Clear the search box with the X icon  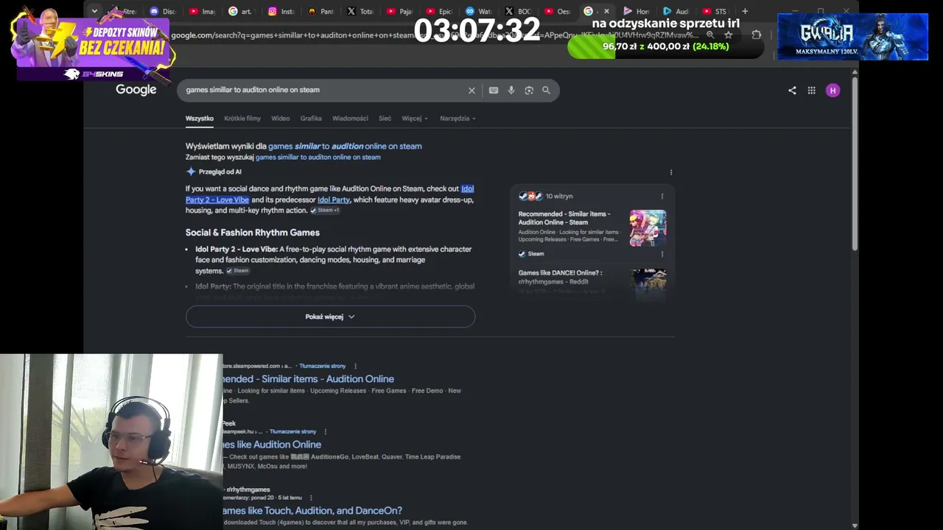[471, 90]
